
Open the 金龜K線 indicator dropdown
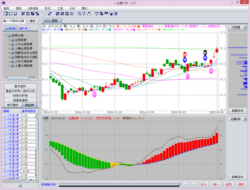coord(245,119)
